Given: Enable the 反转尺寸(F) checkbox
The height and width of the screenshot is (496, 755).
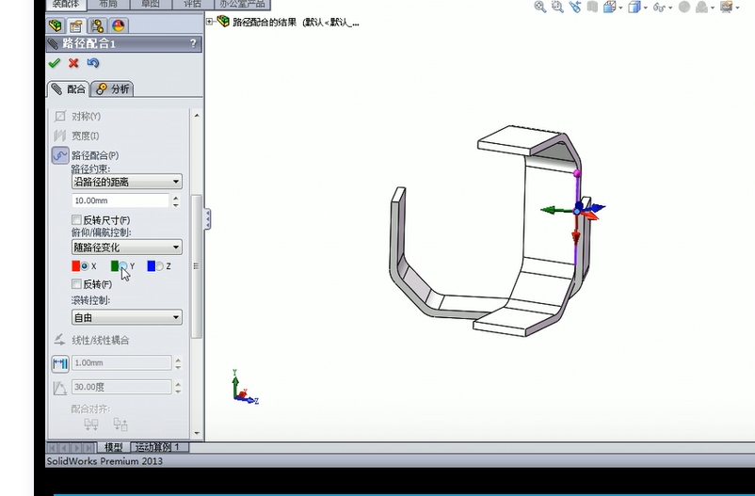Looking at the screenshot, I should pyautogui.click(x=76, y=220).
